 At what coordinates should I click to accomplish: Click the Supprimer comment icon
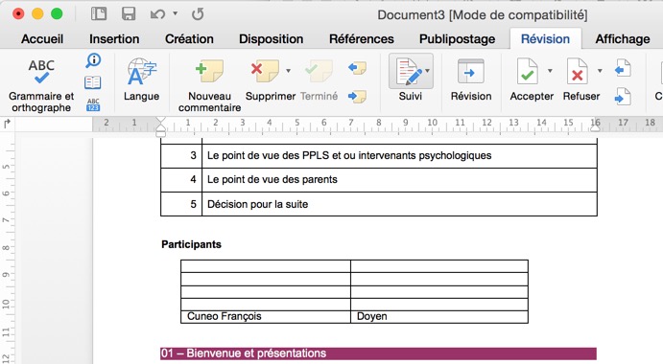265,71
